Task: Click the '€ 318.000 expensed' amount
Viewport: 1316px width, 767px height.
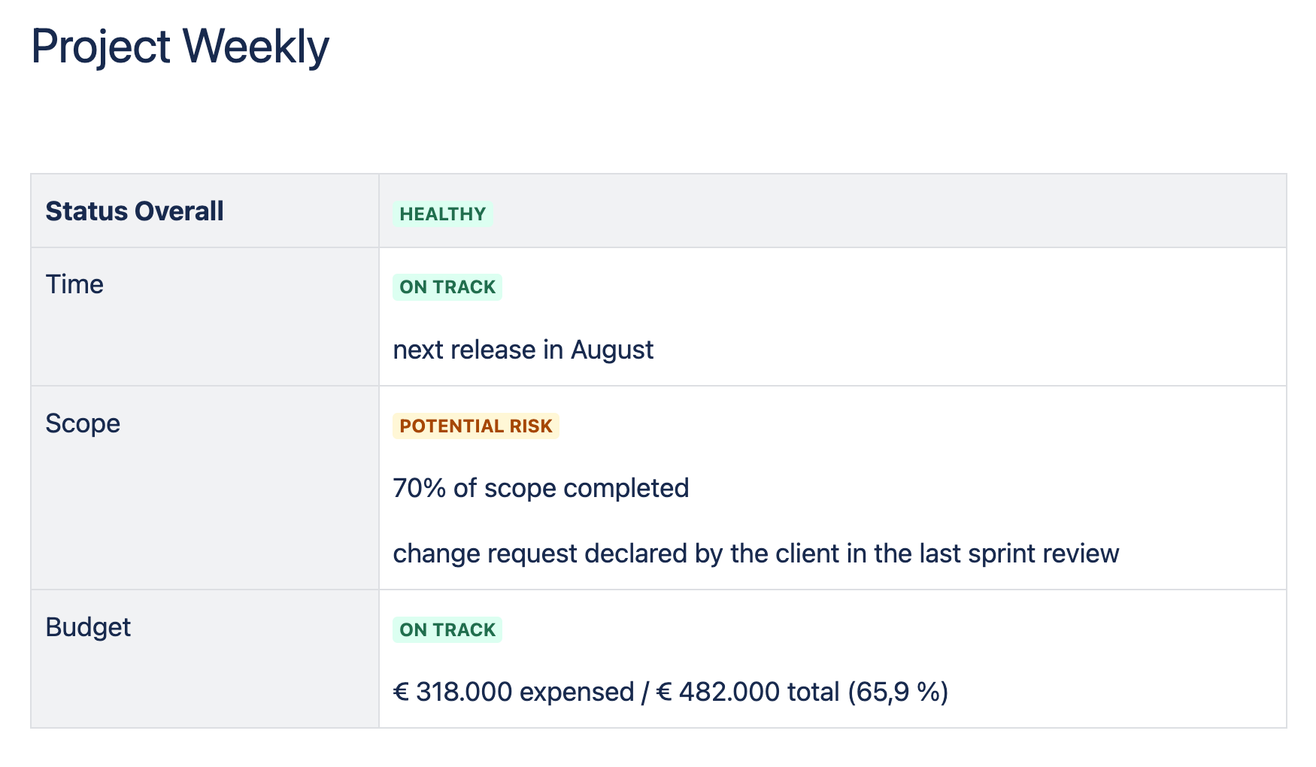Action: tap(514, 692)
